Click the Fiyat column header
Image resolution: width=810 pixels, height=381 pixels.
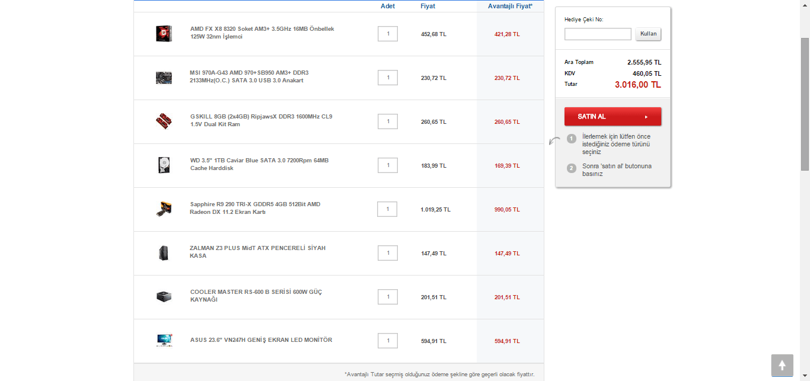tap(428, 6)
